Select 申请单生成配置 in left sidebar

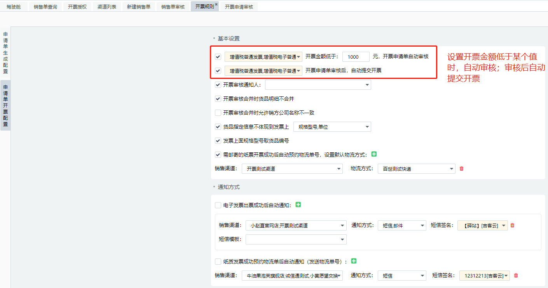pyautogui.click(x=5, y=52)
